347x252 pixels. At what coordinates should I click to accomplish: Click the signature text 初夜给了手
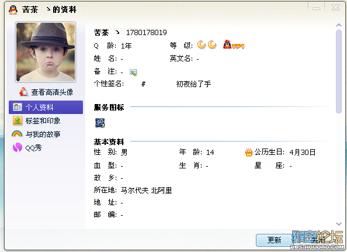193,84
